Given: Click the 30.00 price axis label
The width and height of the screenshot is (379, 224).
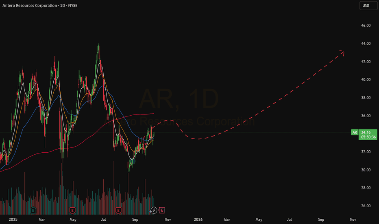Looking at the screenshot, I should (x=366, y=170).
